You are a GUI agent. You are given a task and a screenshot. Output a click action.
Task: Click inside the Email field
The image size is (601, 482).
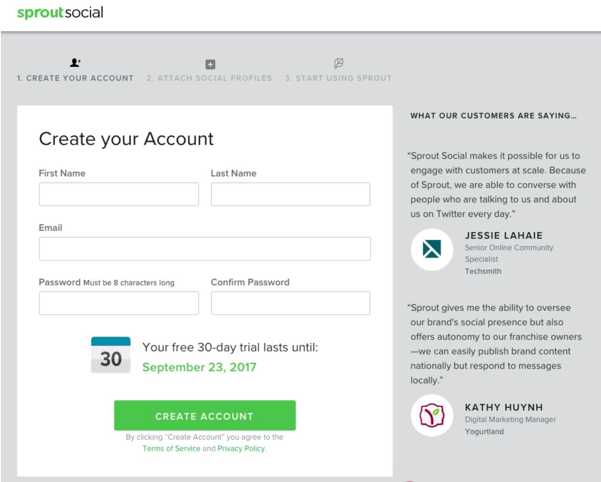[205, 249]
